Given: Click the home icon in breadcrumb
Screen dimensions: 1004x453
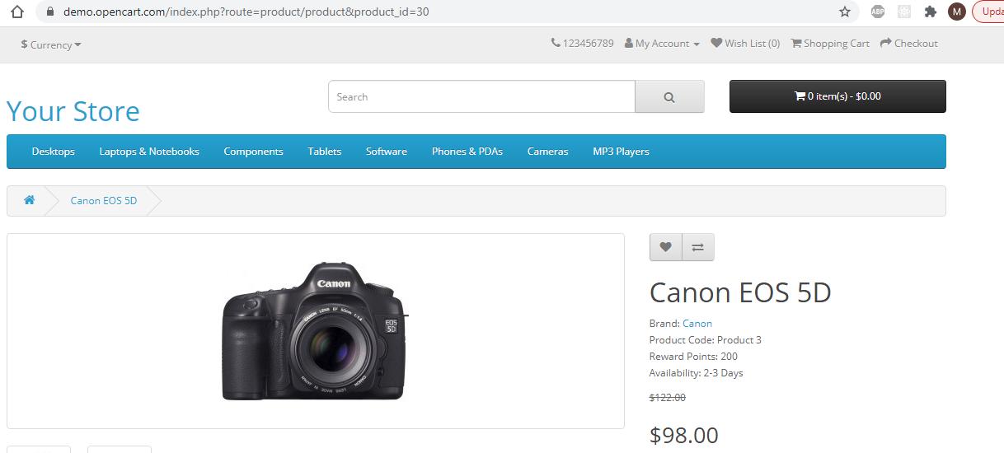Looking at the screenshot, I should (29, 200).
